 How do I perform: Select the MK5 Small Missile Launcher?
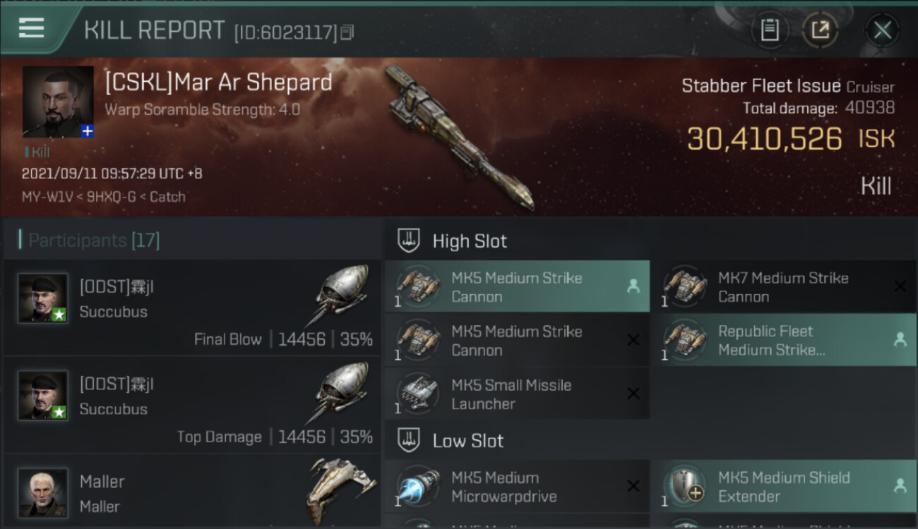coord(517,394)
